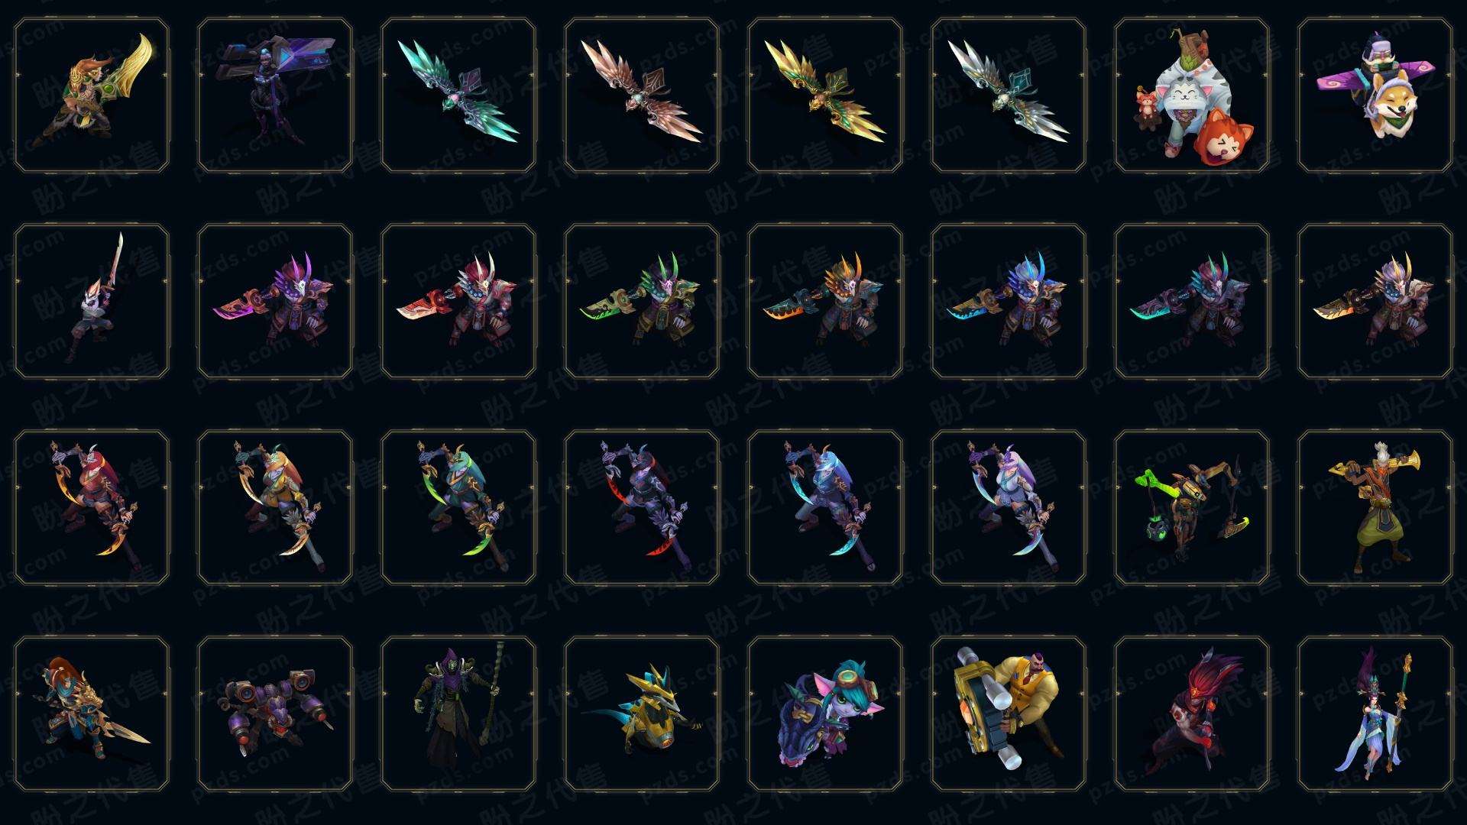Pick the red-haired dual-scythe character chroma
The image size is (1467, 825).
tap(92, 507)
